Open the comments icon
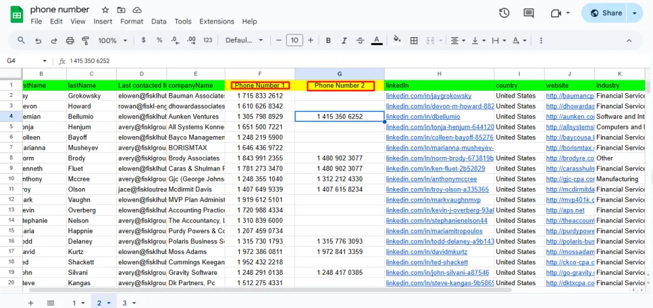 point(528,13)
